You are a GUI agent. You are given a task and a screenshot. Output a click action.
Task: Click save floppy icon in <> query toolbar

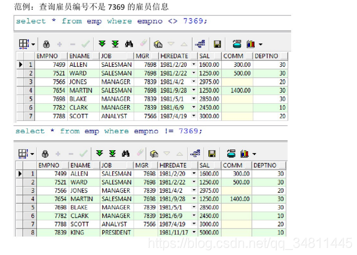(x=217, y=44)
